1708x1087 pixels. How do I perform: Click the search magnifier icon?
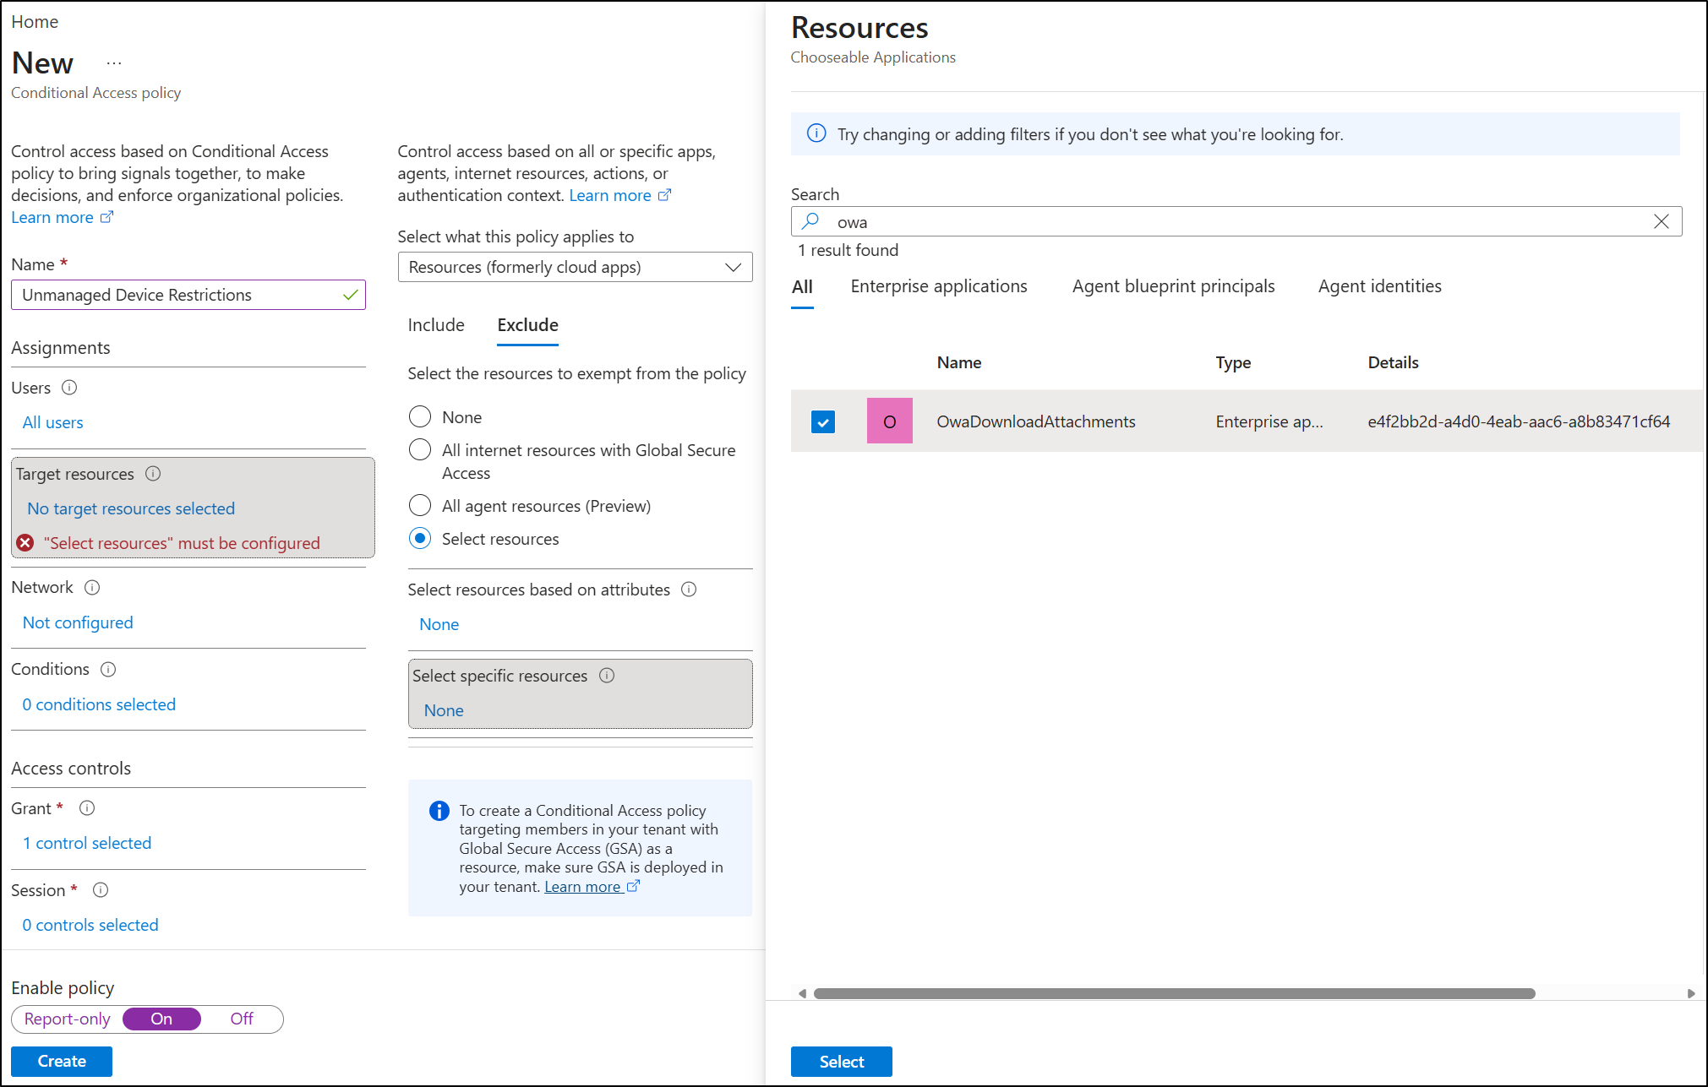click(810, 221)
